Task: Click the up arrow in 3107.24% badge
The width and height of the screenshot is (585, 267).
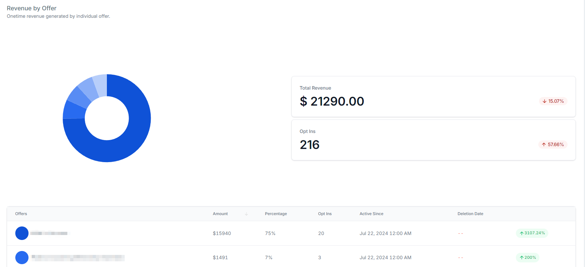Action: coord(522,233)
